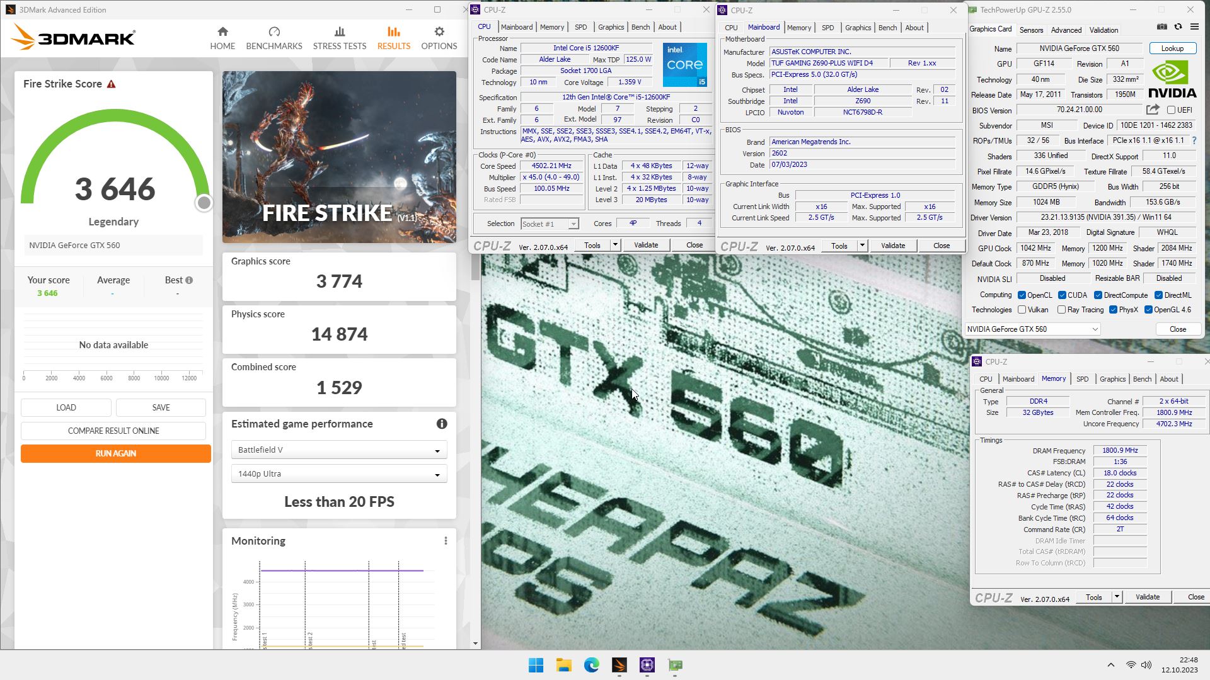The image size is (1210, 680).
Task: Toggle the Ray Tracing checkbox
Action: pos(1061,310)
